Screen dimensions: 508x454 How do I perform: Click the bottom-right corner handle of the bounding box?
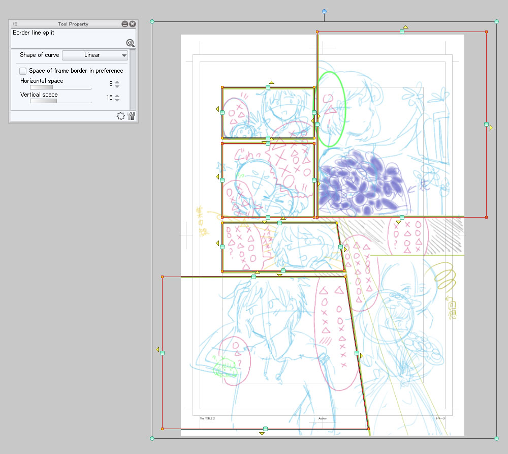point(496,438)
